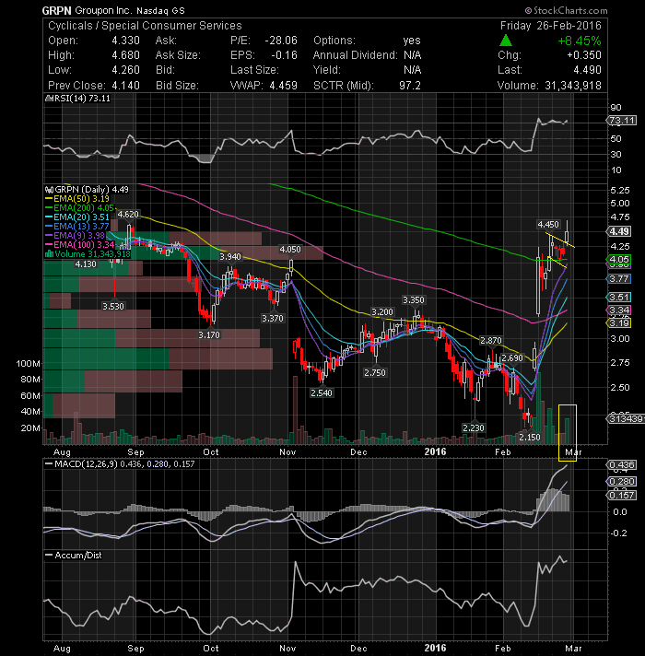Screen dimensions: 645x656
Task: Click the '100M' volume axis label
Action: [29, 363]
